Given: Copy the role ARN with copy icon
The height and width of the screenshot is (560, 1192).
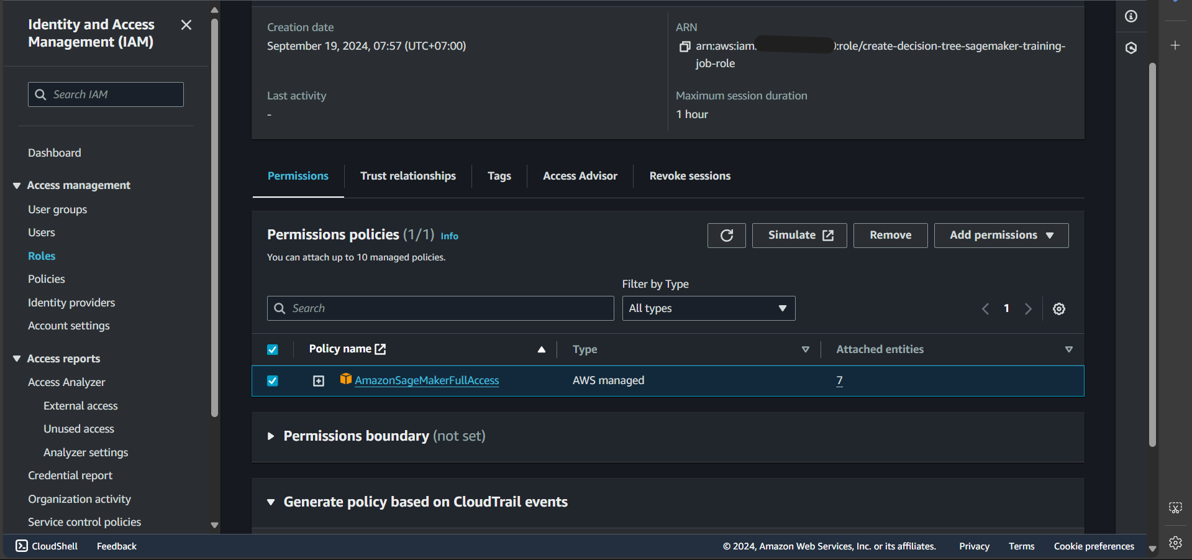Looking at the screenshot, I should tap(685, 47).
